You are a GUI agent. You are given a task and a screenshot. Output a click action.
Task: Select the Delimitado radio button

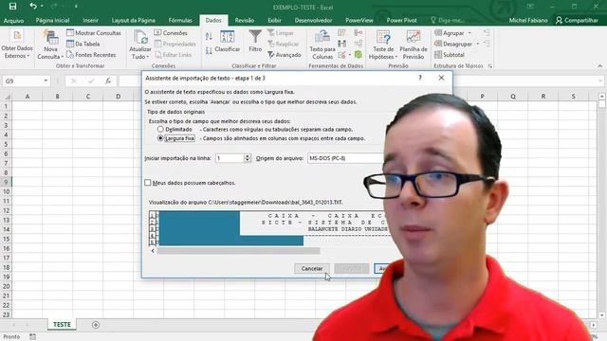160,129
